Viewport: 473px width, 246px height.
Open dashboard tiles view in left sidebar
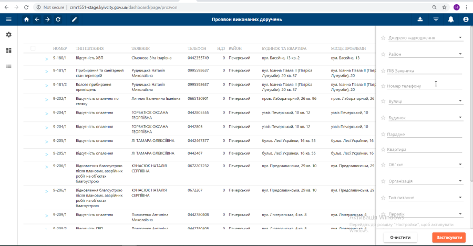[8, 50]
